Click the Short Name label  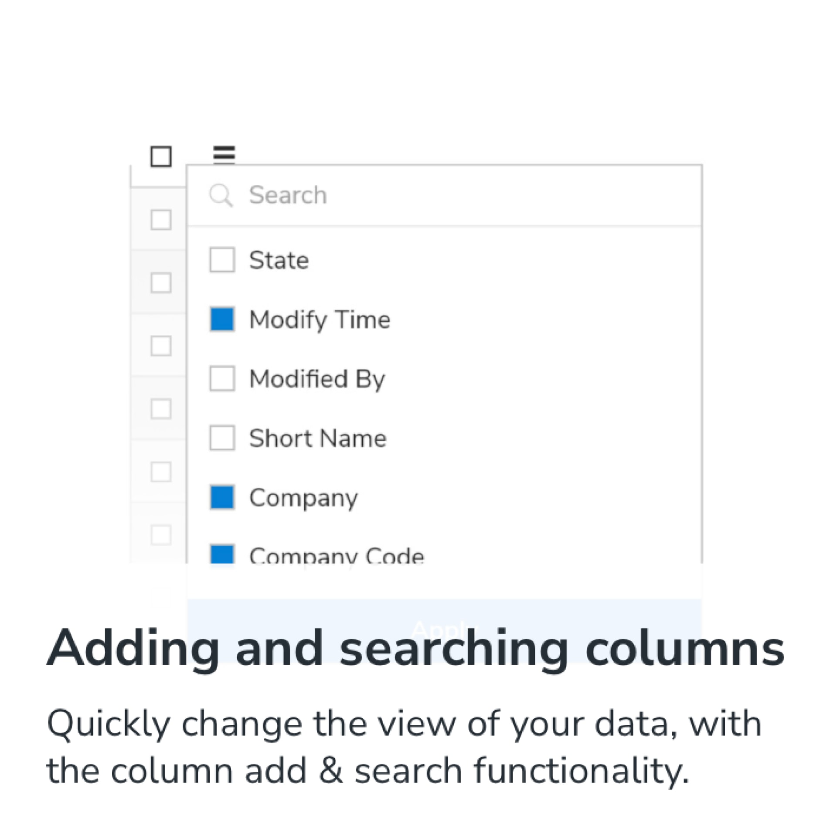(x=318, y=438)
